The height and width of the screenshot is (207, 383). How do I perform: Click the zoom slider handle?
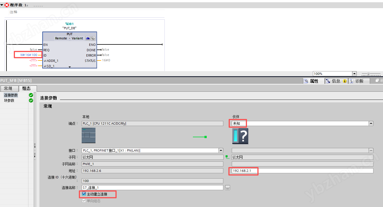[368, 74]
